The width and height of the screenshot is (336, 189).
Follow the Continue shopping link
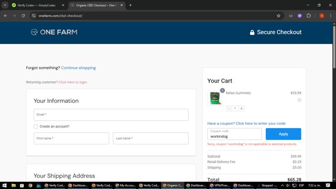78,68
